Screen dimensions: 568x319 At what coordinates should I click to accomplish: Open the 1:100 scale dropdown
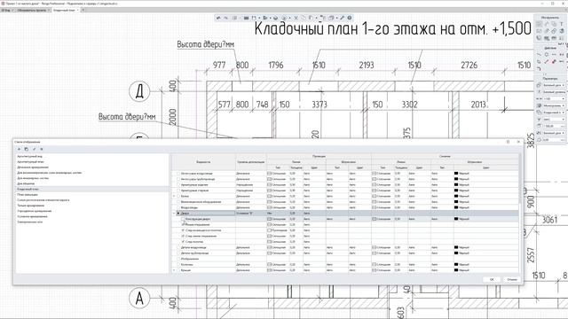click(554, 98)
